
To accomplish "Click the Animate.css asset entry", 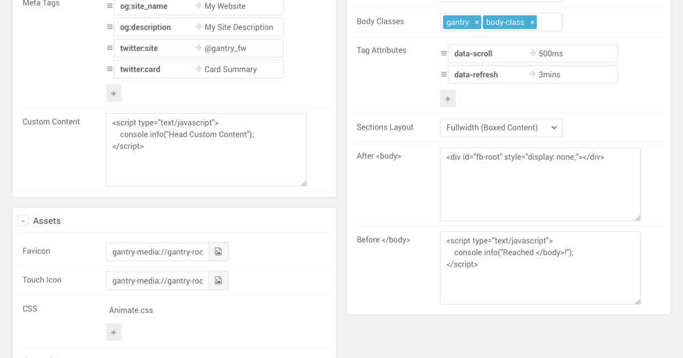I will point(131,310).
